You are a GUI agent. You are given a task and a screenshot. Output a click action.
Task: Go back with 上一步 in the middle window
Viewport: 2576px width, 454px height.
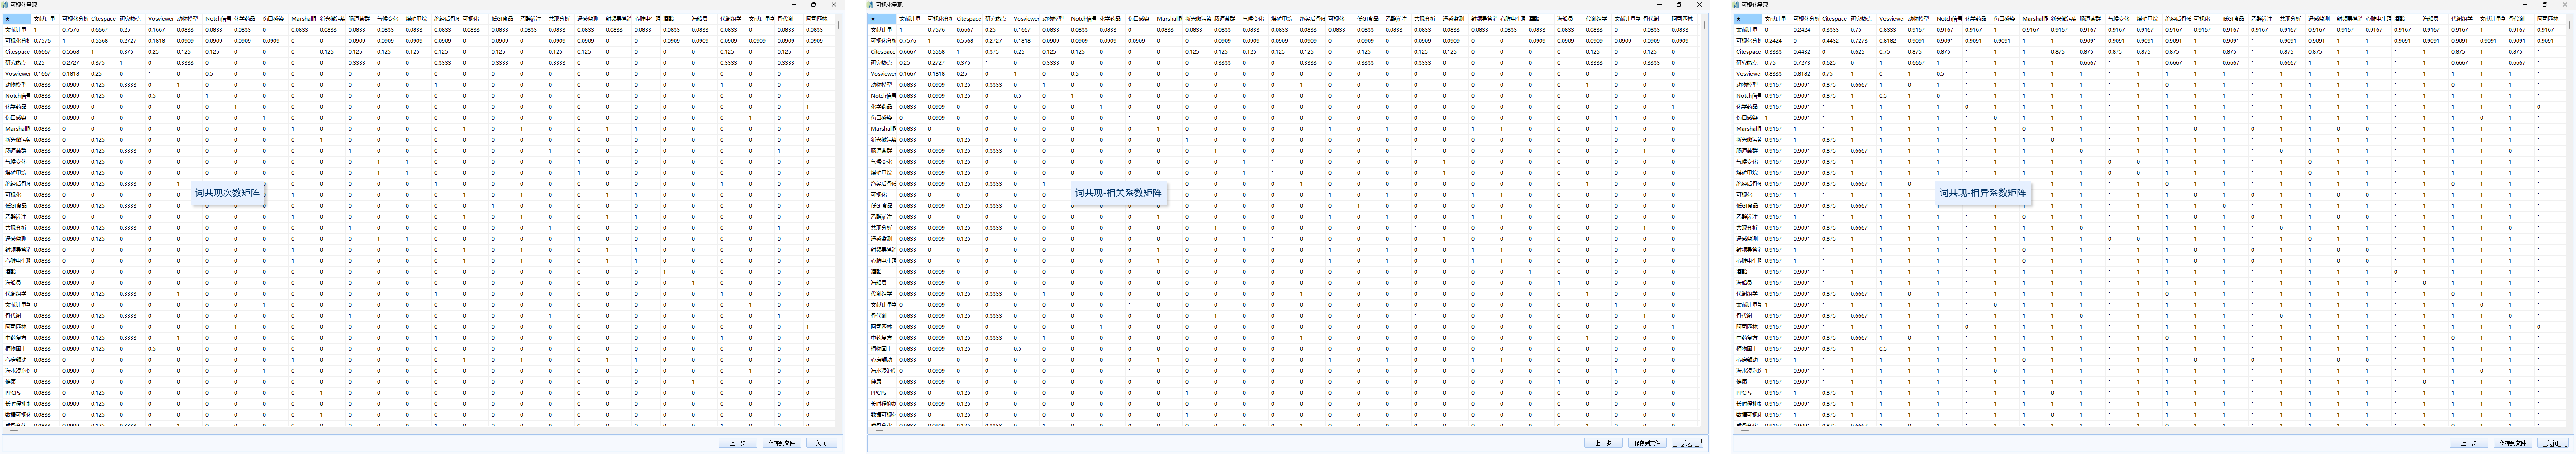[x=1603, y=443]
